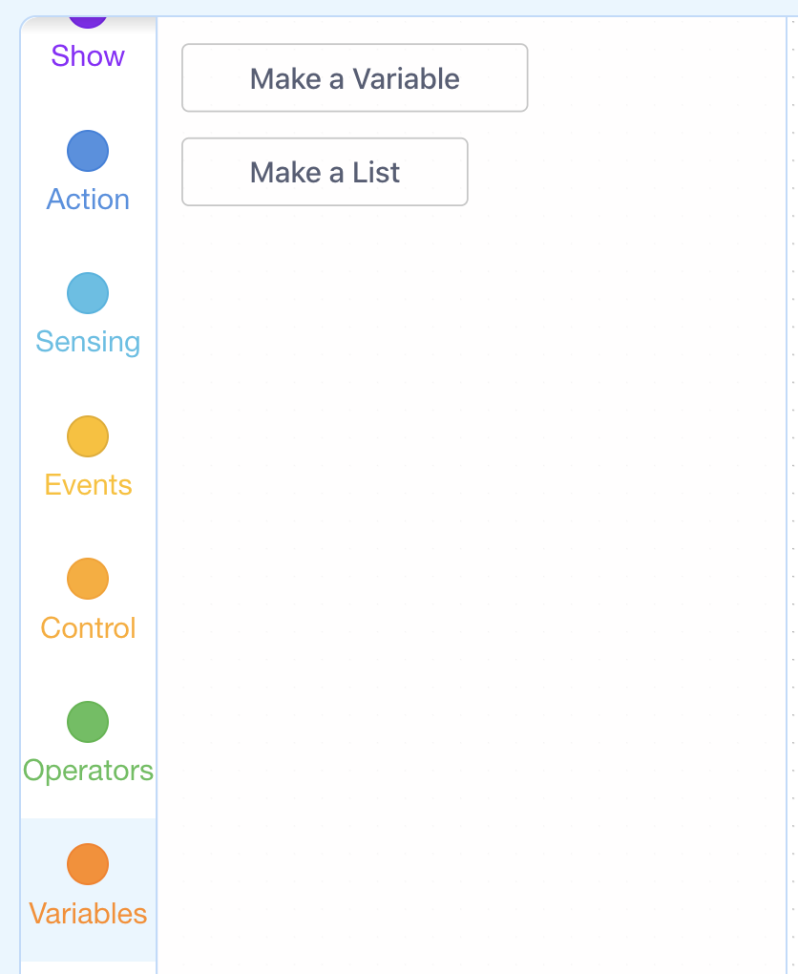Select the blue Action category circle
Viewport: 798px width, 974px height.
[x=88, y=151]
